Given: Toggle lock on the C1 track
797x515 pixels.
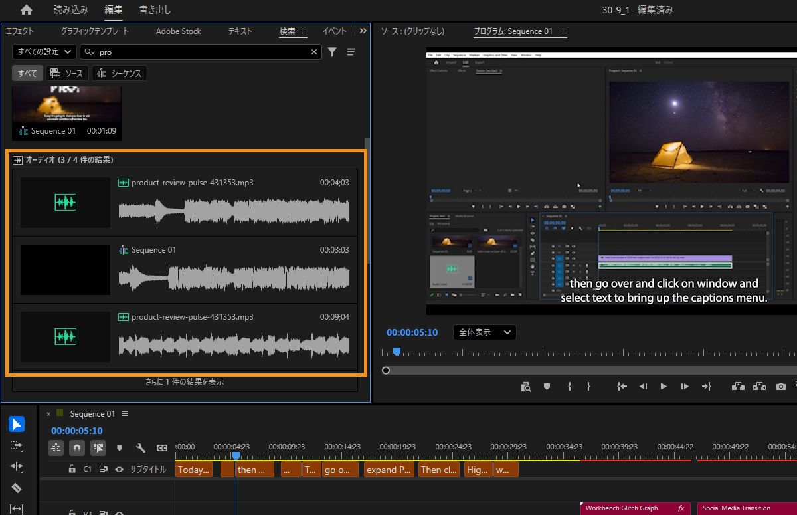Looking at the screenshot, I should coord(72,470).
